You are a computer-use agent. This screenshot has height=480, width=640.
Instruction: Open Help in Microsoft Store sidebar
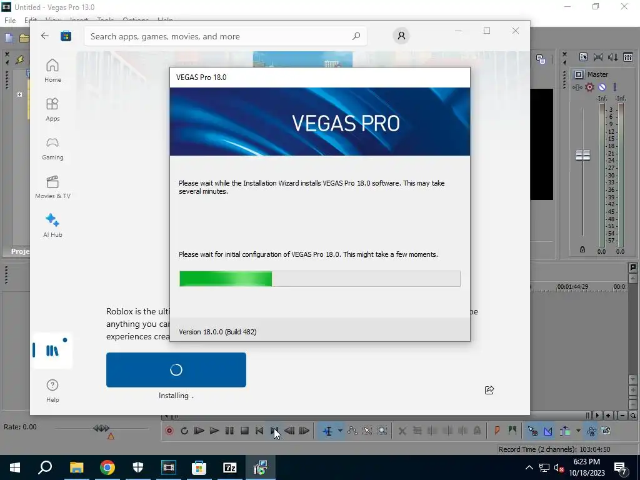[52, 390]
